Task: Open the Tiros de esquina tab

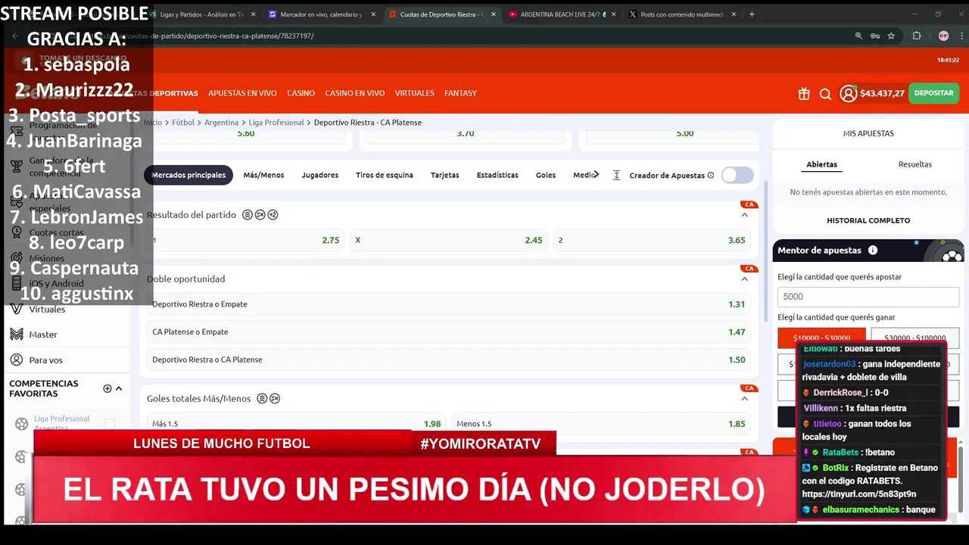Action: 385,175
